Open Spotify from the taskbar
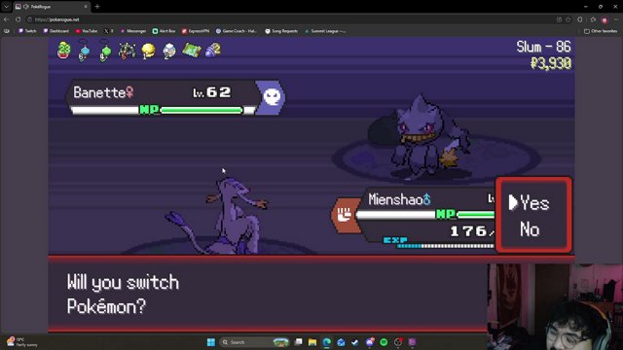Screen dimensions: 623x350 click(x=384, y=342)
